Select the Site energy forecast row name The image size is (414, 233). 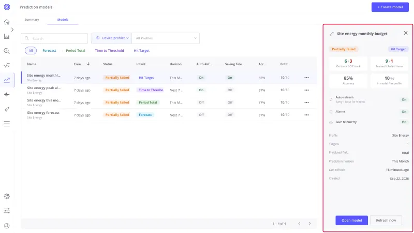[43, 113]
